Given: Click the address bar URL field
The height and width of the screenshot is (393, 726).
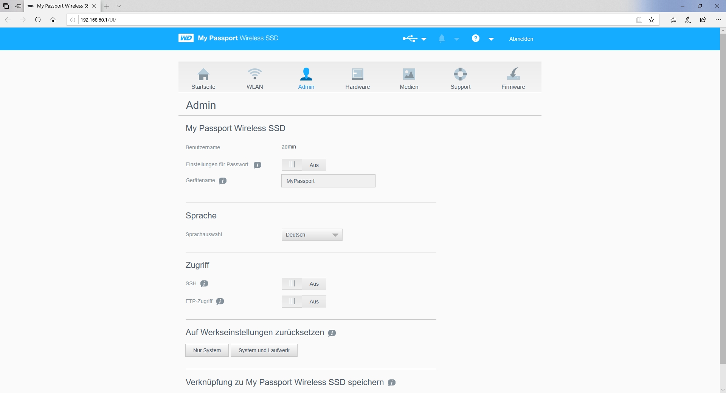Looking at the screenshot, I should 355,20.
